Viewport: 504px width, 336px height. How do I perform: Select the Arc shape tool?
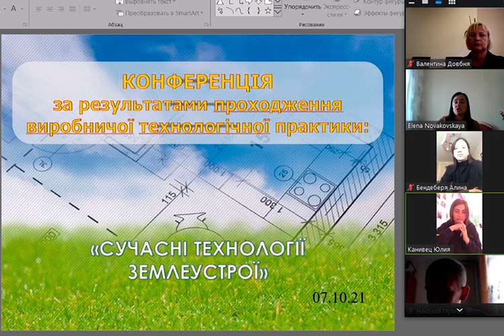230,11
